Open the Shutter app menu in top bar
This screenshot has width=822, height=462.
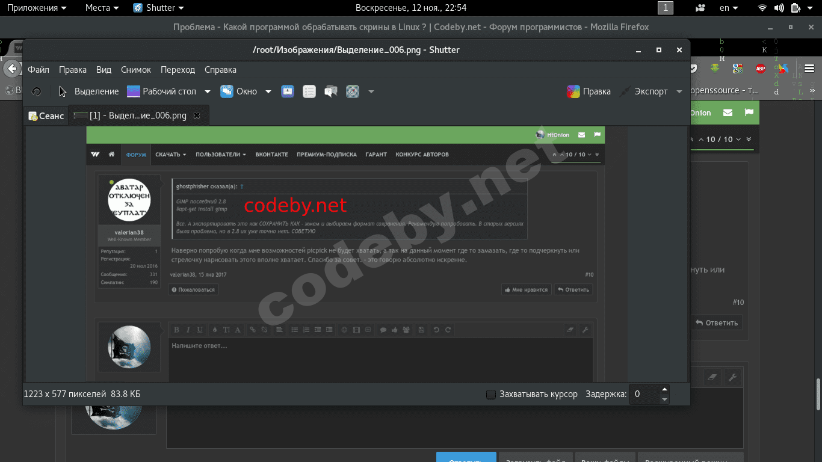tap(158, 8)
